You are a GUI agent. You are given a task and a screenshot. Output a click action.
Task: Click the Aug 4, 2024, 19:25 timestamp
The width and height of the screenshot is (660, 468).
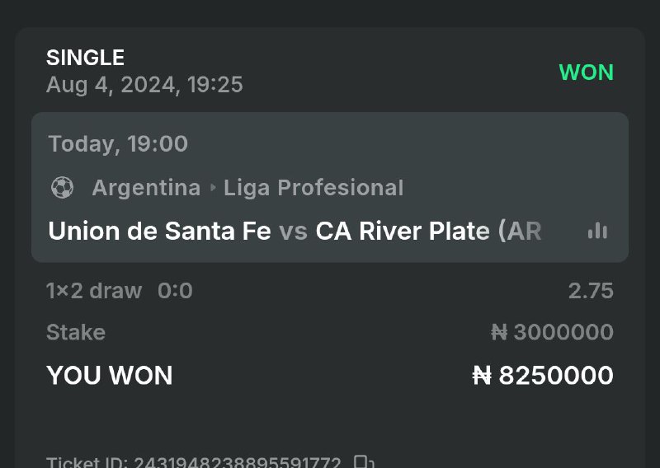tap(144, 85)
